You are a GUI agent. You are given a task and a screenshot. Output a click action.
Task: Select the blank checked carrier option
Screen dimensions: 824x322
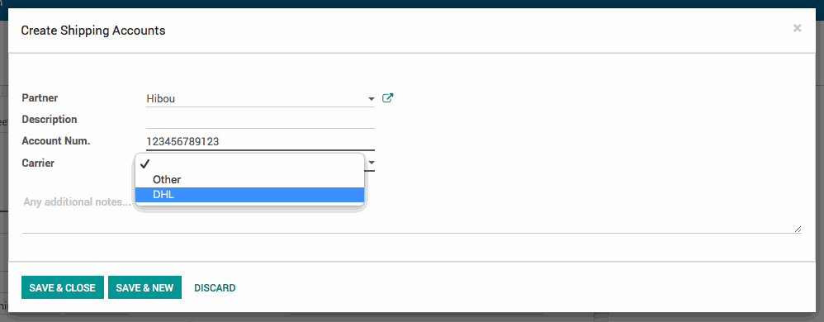249,163
